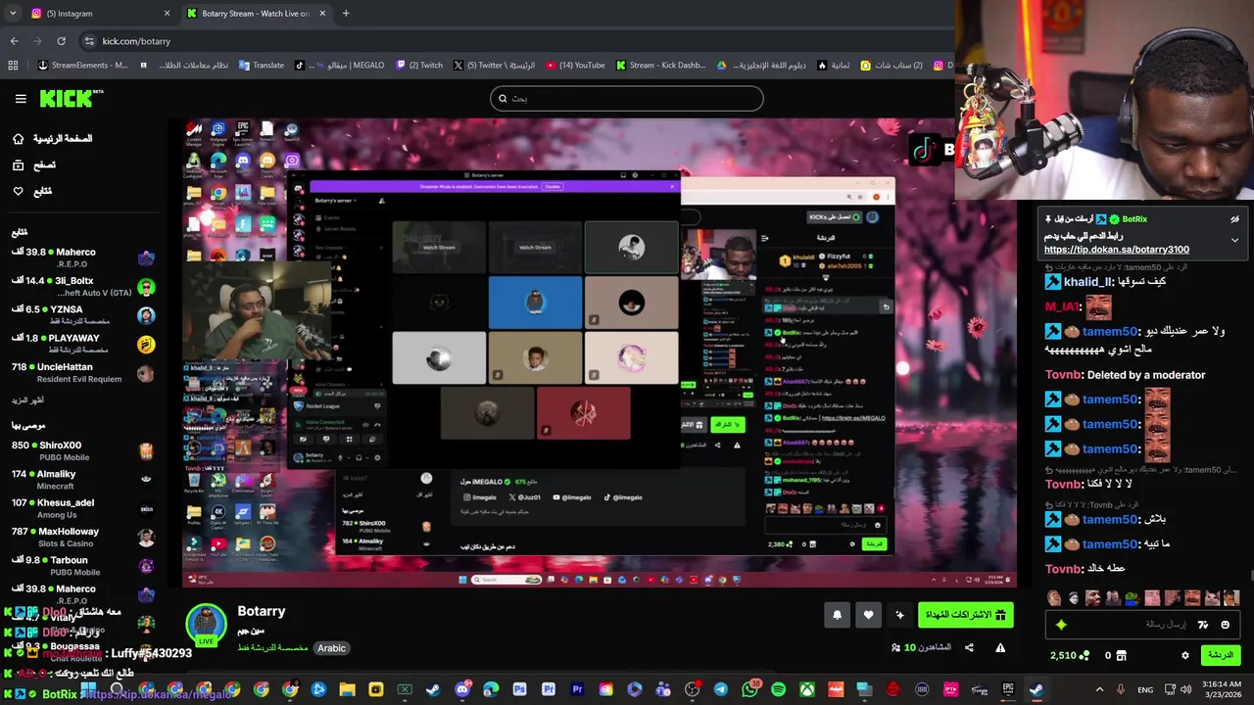
Task: Click the browser address bar
Action: [514, 41]
